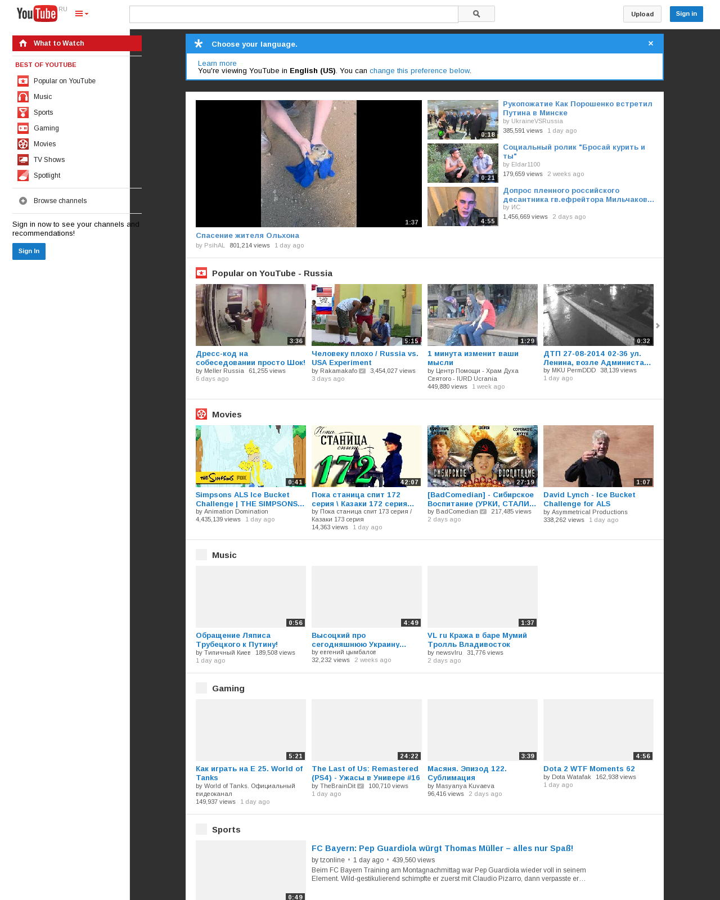The width and height of the screenshot is (720, 900).
Task: Click the search input field
Action: click(294, 14)
